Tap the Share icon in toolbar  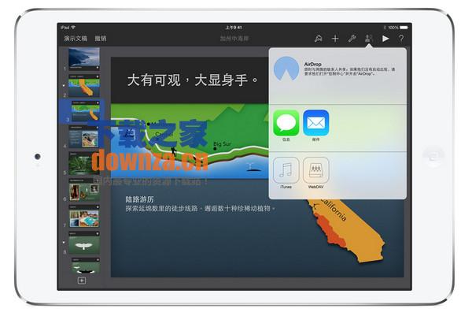[368, 39]
